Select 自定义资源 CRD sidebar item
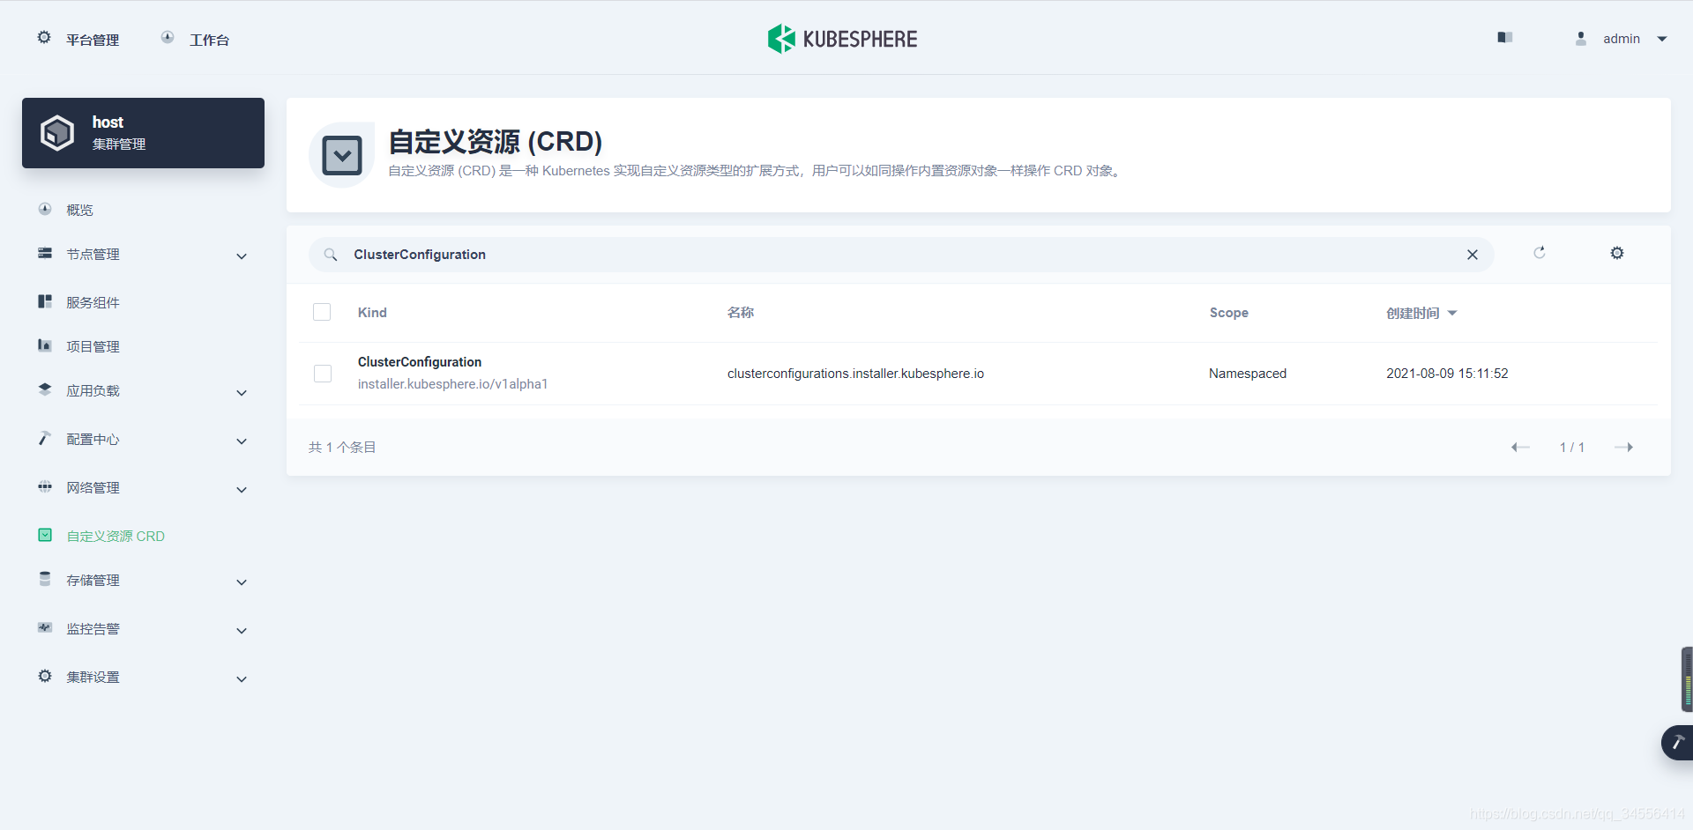1693x830 pixels. (x=116, y=536)
